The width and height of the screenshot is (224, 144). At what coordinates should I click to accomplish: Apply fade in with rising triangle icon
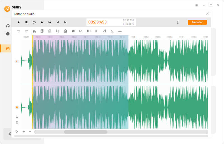coord(104,31)
